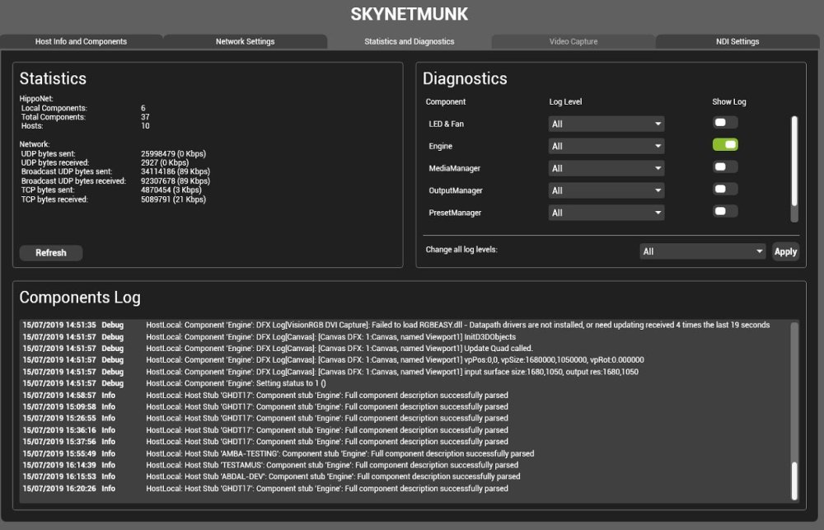Viewport: 824px width, 530px height.
Task: Turn on Show Log for OutputManager
Action: tap(725, 189)
